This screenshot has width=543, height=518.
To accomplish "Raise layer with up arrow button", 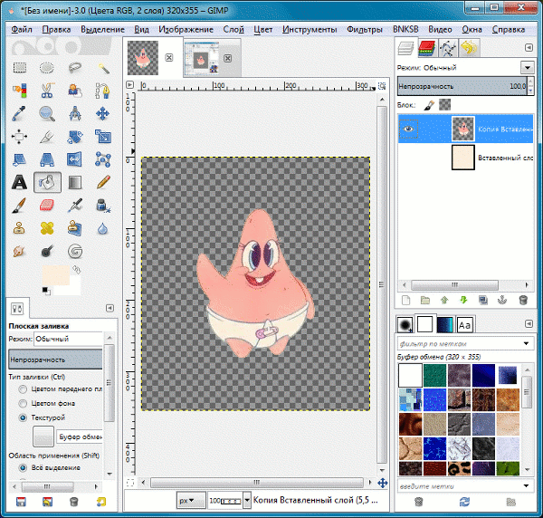I will 444,300.
